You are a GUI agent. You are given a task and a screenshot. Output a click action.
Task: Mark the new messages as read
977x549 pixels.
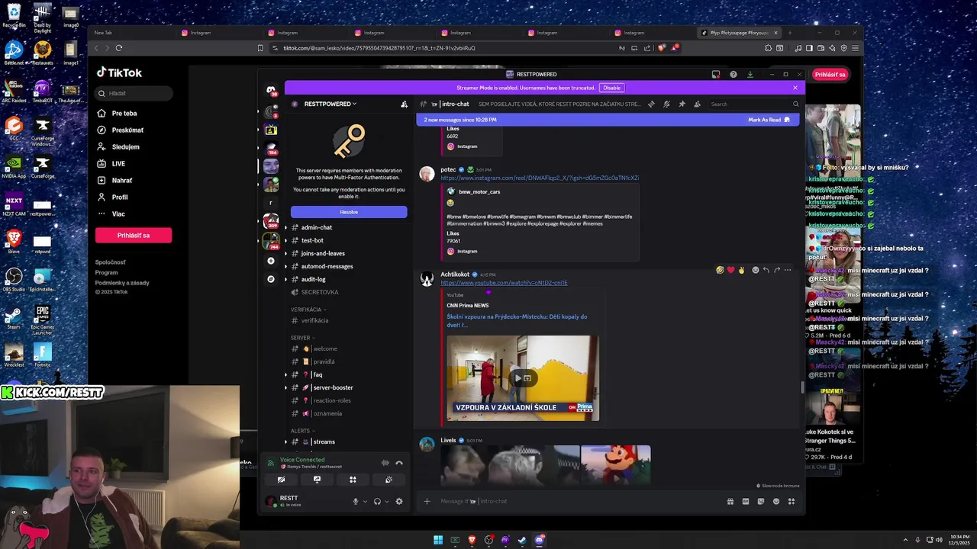click(769, 120)
